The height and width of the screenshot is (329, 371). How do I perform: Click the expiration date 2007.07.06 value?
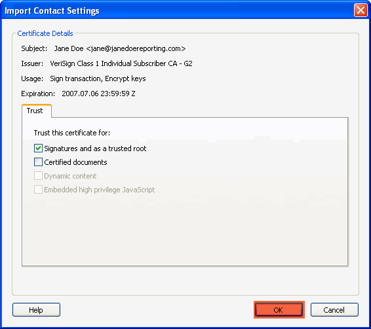point(98,94)
